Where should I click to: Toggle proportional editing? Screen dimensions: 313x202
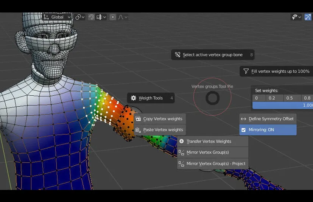point(113,17)
